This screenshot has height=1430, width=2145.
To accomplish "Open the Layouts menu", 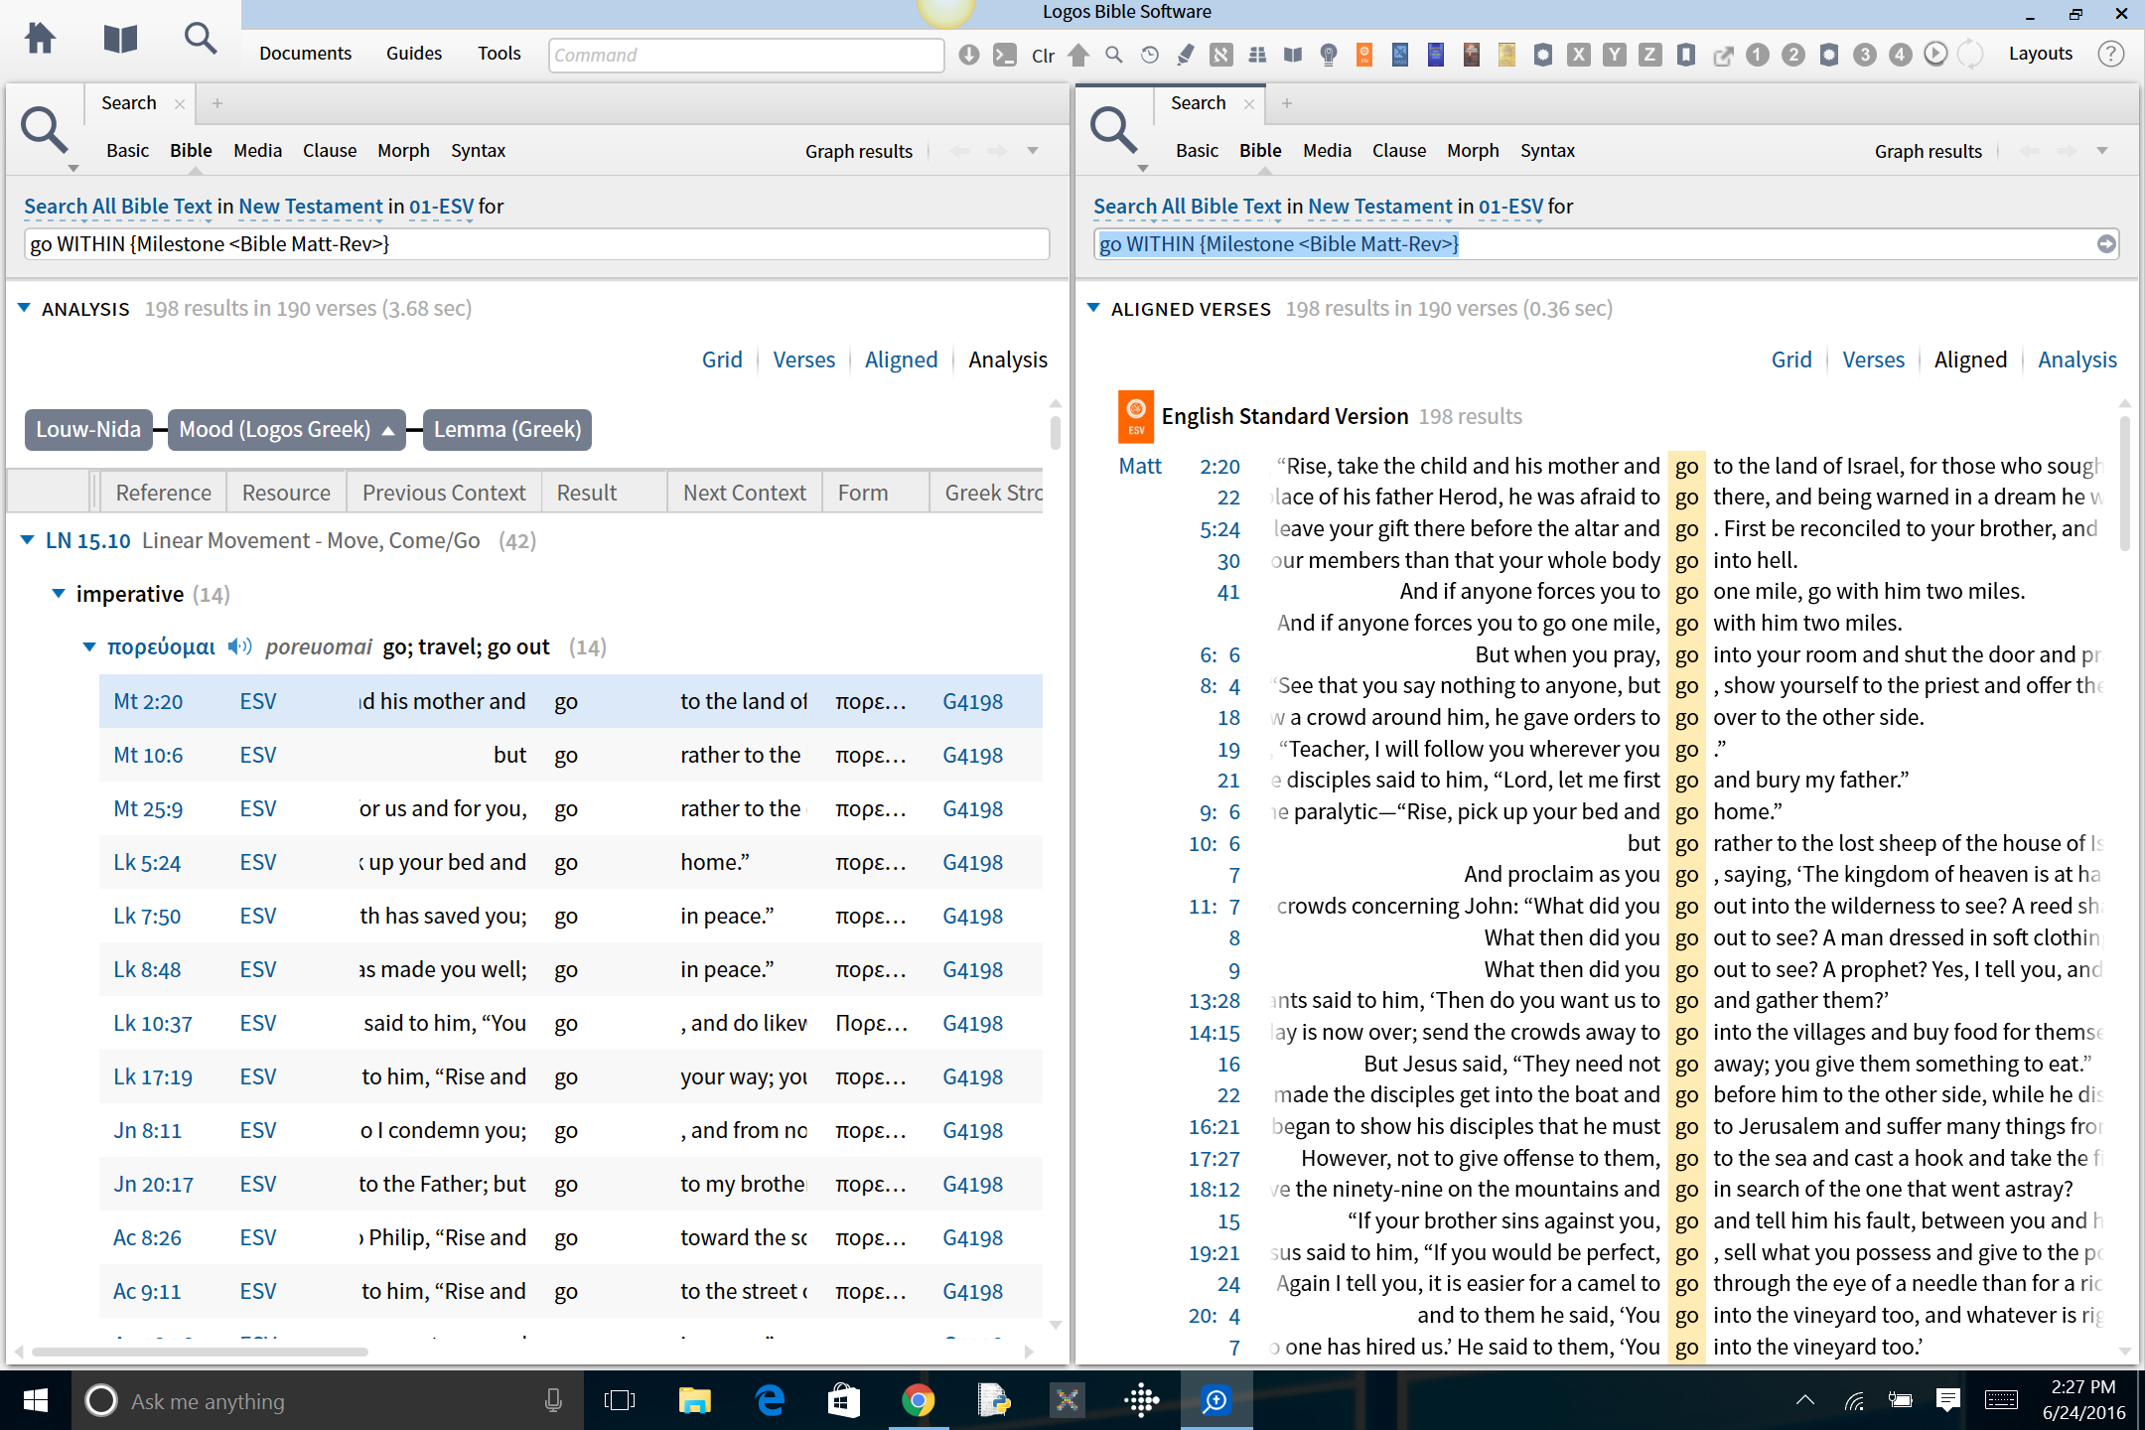I will [2040, 54].
